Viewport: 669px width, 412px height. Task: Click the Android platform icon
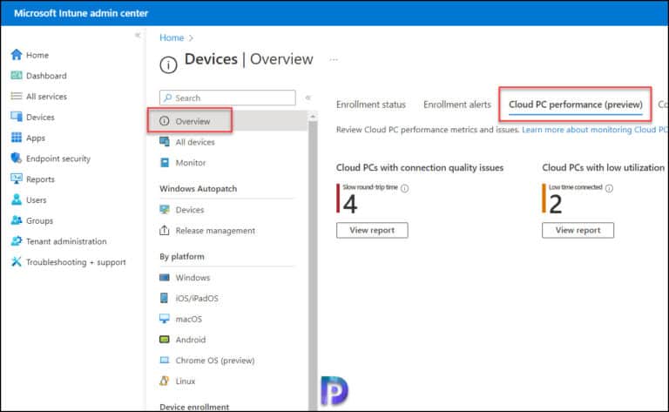[x=165, y=340]
